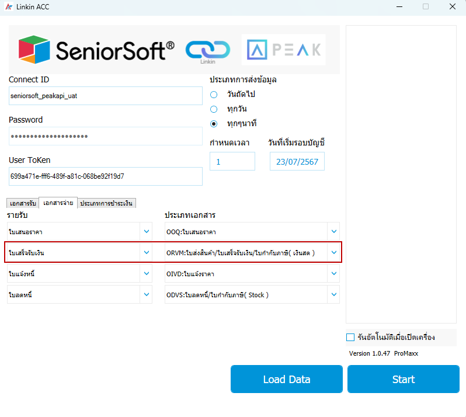The width and height of the screenshot is (466, 417).
Task: Expand the OIVD:ใบแจ้งราคา dropdown
Action: [x=334, y=273]
